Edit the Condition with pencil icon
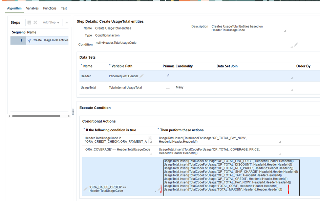This screenshot has width=320, height=201. tap(296, 44)
